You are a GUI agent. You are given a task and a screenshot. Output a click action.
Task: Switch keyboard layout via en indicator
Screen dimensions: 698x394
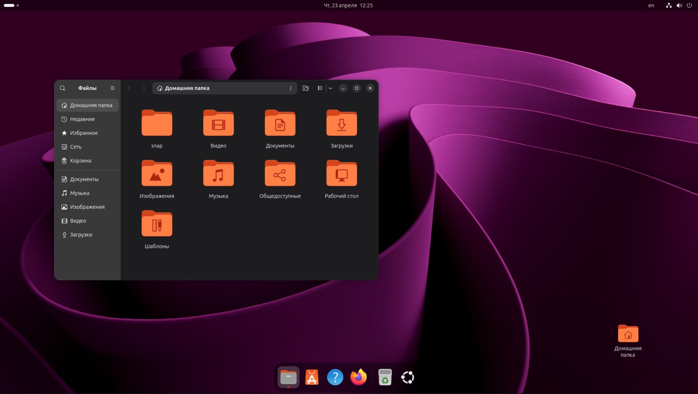tap(651, 5)
